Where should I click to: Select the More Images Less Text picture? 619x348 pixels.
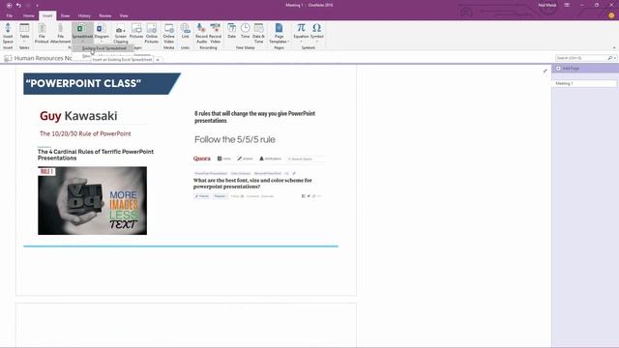(x=93, y=200)
